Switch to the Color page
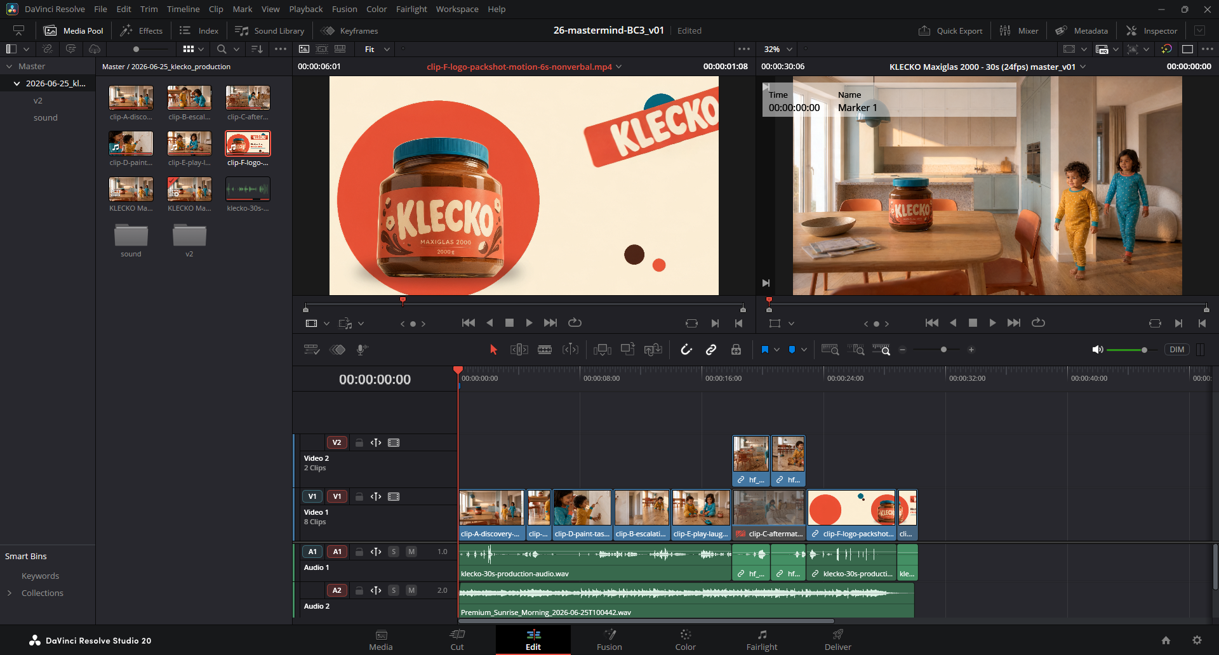 (685, 640)
